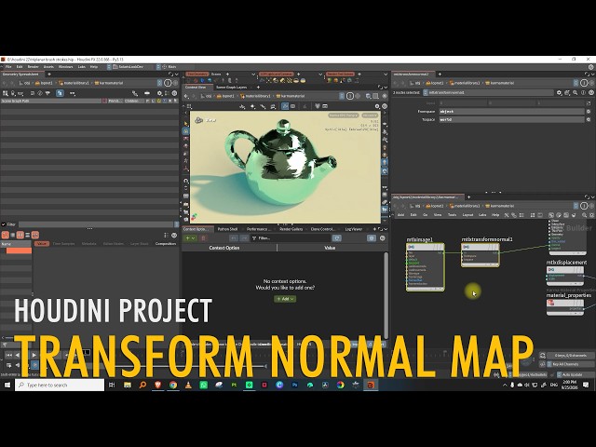Click the taskbar search box
Viewport: 596px width, 447px height.
(60, 385)
